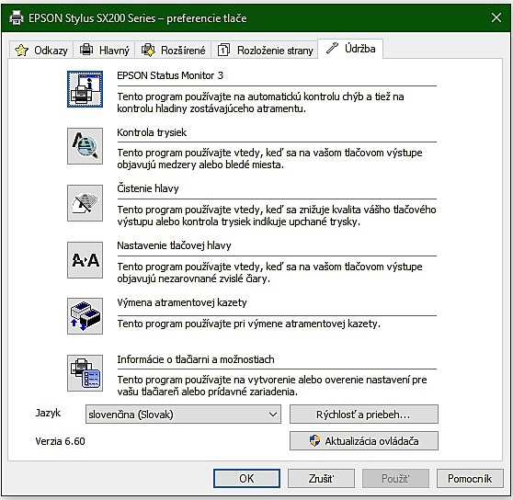Open Rýchlosť a priebeh settings

364,415
